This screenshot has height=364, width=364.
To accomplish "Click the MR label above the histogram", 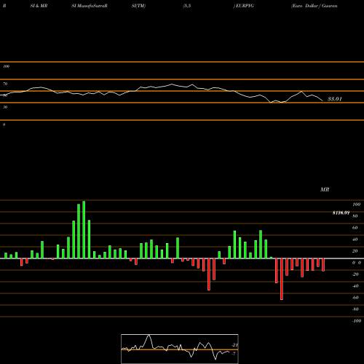I will click(325, 189).
